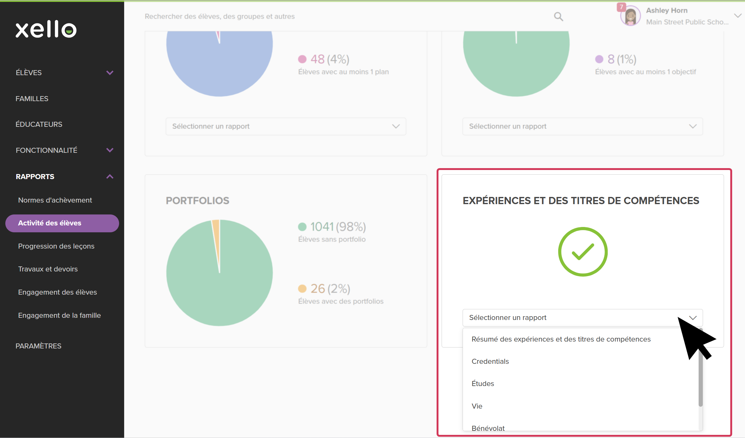The width and height of the screenshot is (745, 438).
Task: Click the 26 (2%) legend entry
Action: coord(324,289)
